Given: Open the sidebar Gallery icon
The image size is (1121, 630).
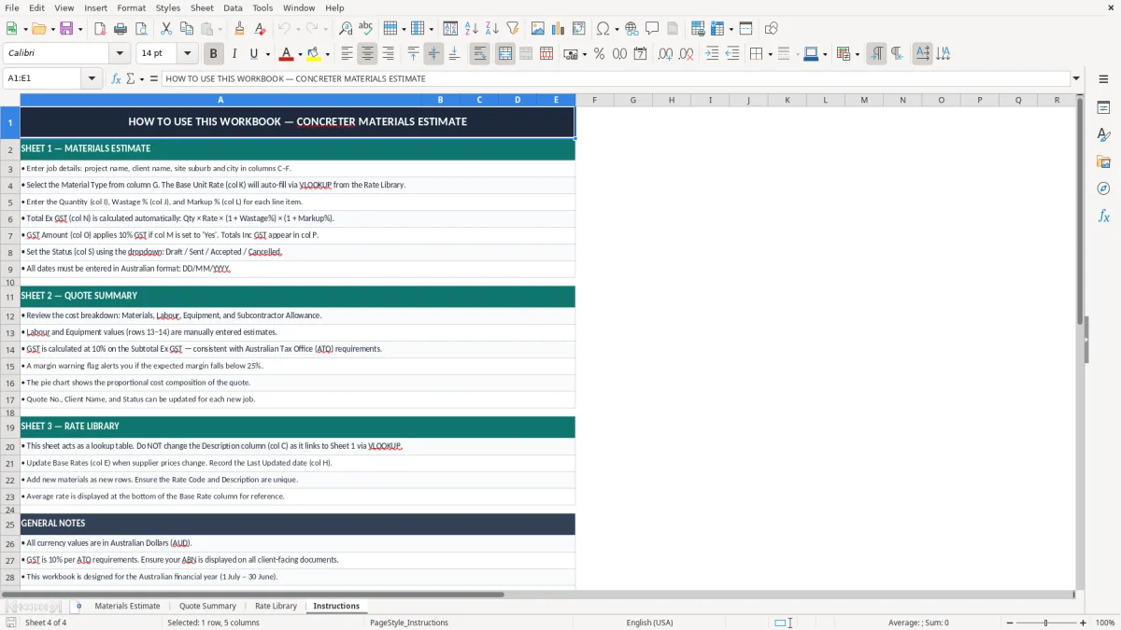Looking at the screenshot, I should pos(1103,161).
